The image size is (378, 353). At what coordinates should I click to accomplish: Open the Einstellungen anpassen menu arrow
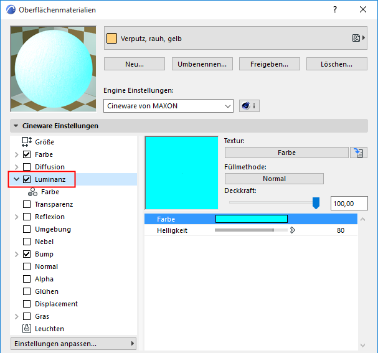tap(132, 344)
